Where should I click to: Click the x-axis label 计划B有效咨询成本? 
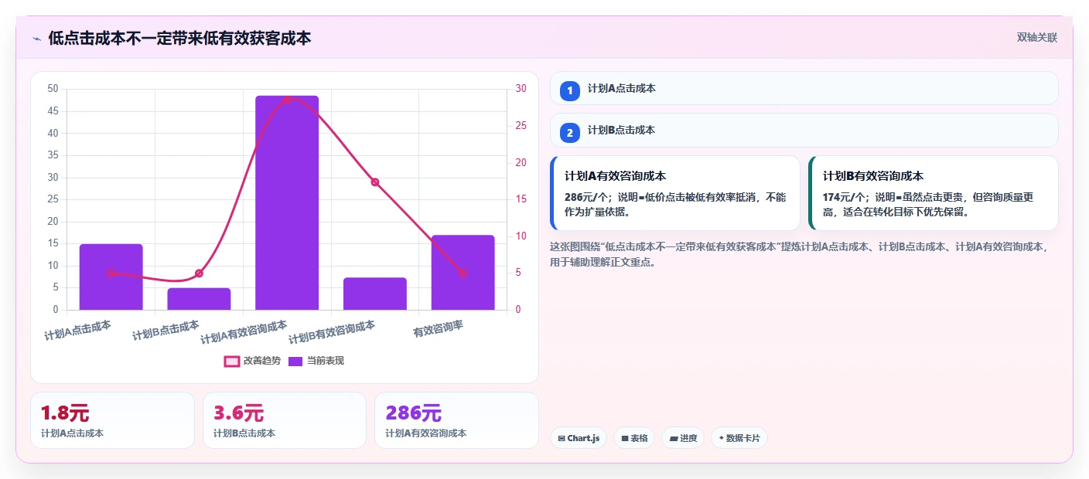click(x=332, y=332)
